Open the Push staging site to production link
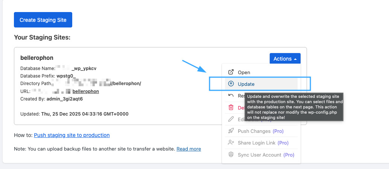The image size is (389, 169). 71,135
